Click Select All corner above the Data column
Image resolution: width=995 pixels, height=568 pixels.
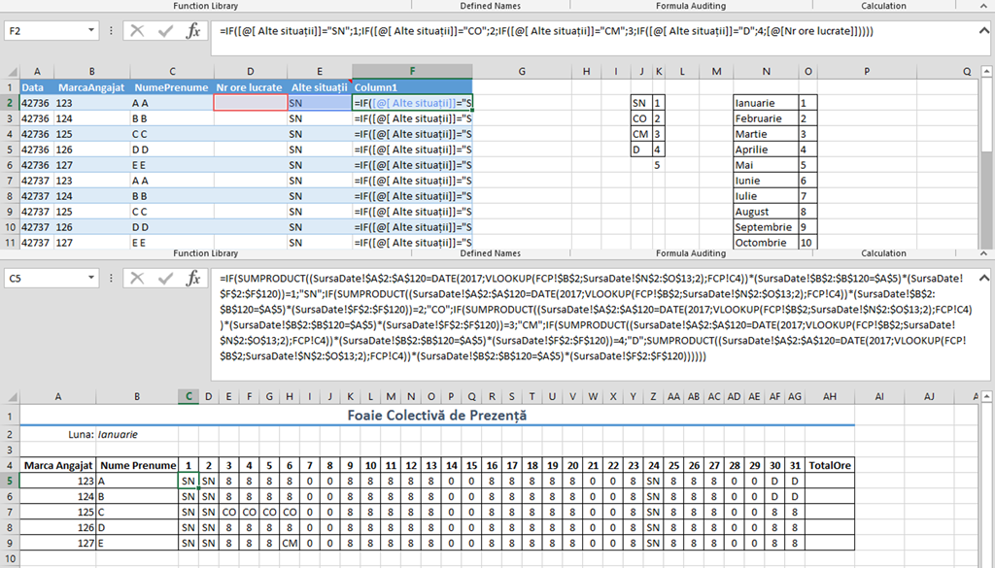click(x=10, y=72)
